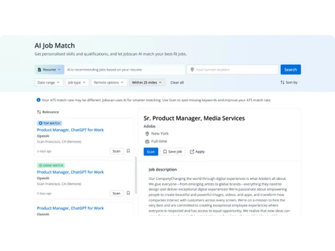This screenshot has width=335, height=251.
Task: Open the Top Match Product Manager job title
Action: tap(70, 130)
